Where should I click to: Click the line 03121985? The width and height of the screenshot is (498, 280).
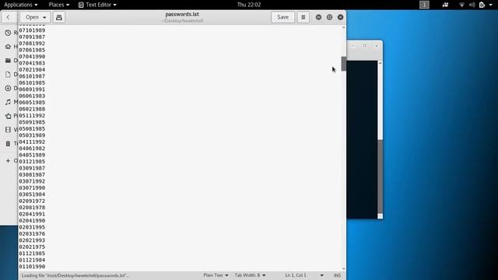[32, 162]
